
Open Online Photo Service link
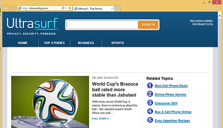pyautogui.click(x=170, y=94)
